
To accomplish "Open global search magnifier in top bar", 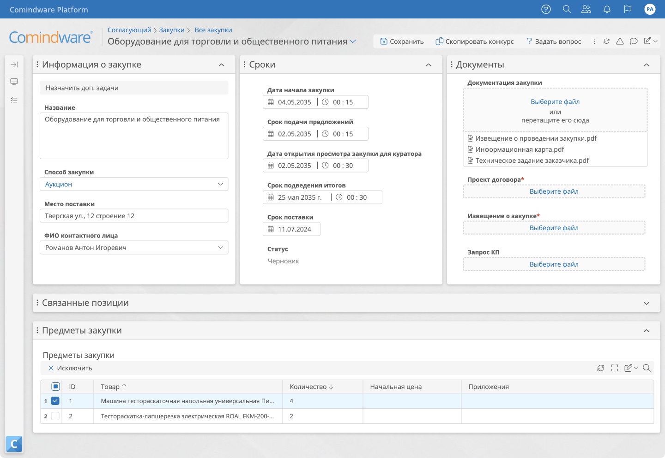I will 567,9.
